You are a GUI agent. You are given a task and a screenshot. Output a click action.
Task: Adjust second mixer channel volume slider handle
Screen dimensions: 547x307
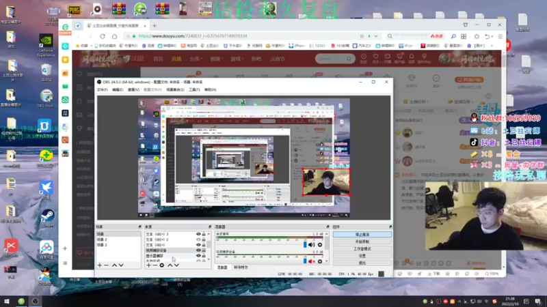305,261
